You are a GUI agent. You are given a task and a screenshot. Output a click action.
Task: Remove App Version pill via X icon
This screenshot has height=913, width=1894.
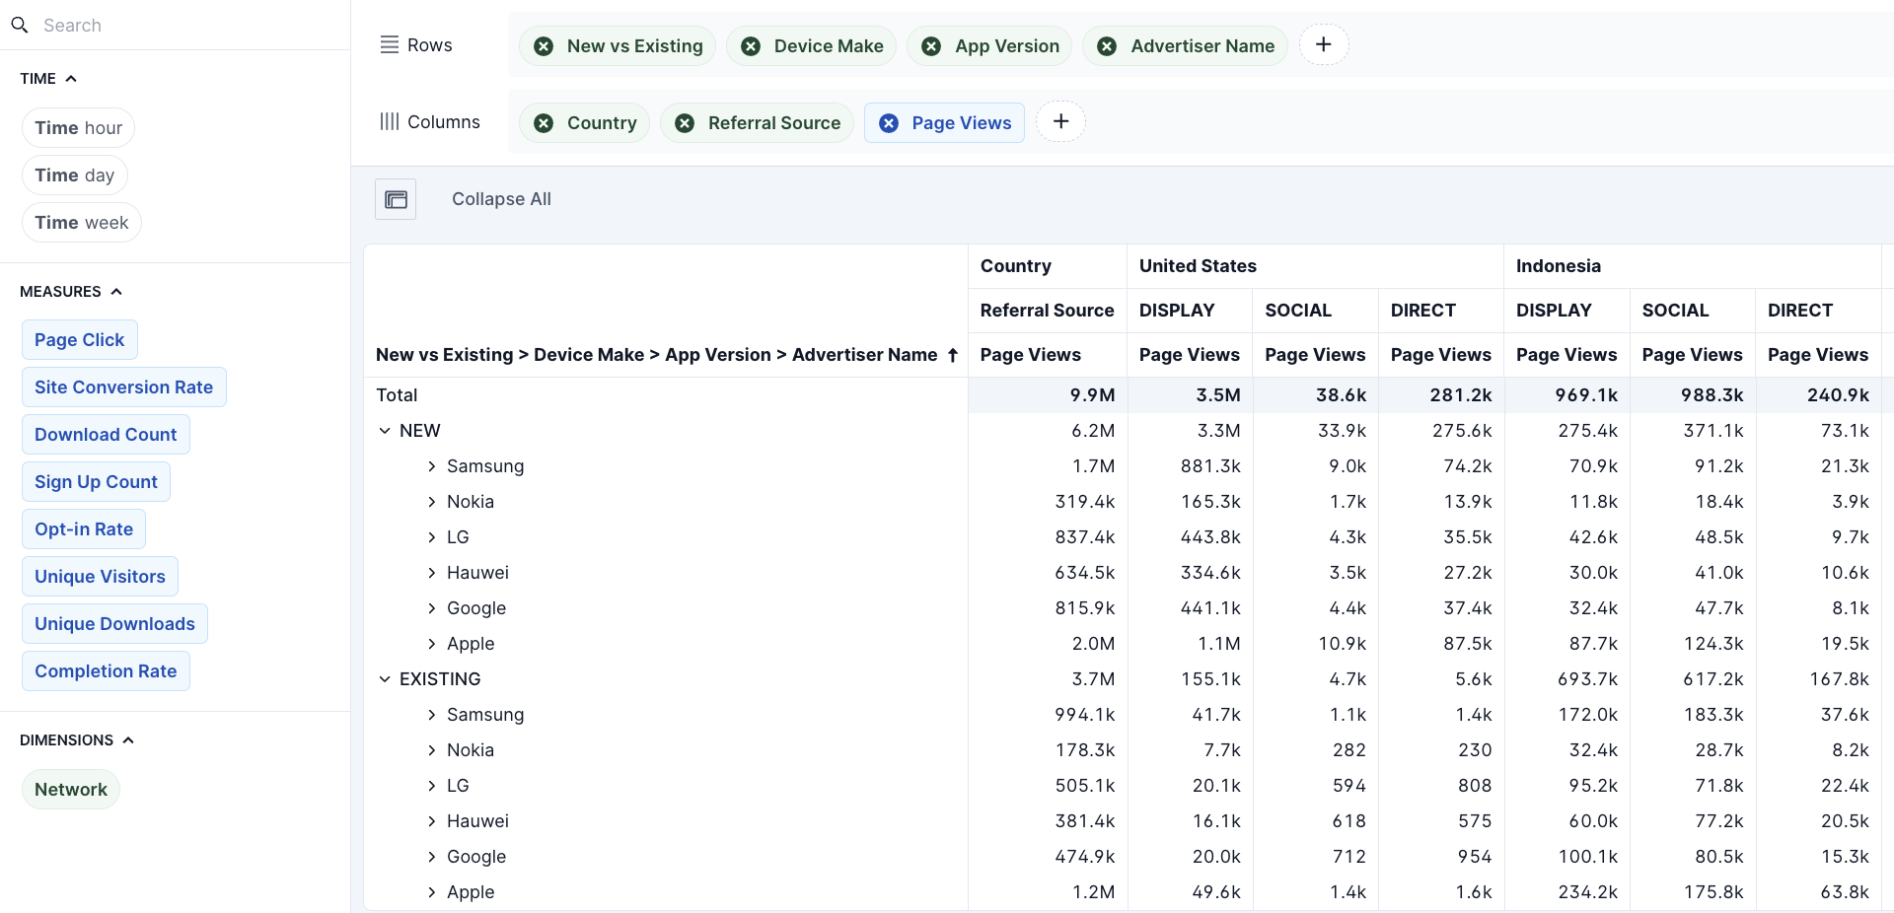[x=931, y=46]
